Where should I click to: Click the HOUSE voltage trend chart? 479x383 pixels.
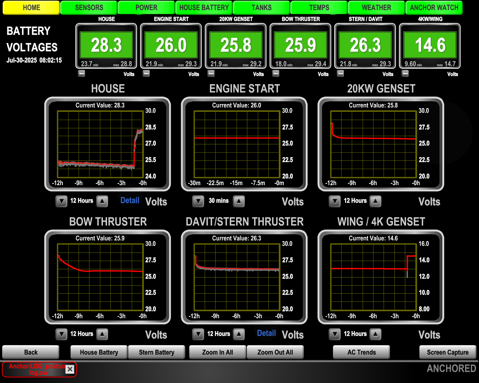point(108,144)
